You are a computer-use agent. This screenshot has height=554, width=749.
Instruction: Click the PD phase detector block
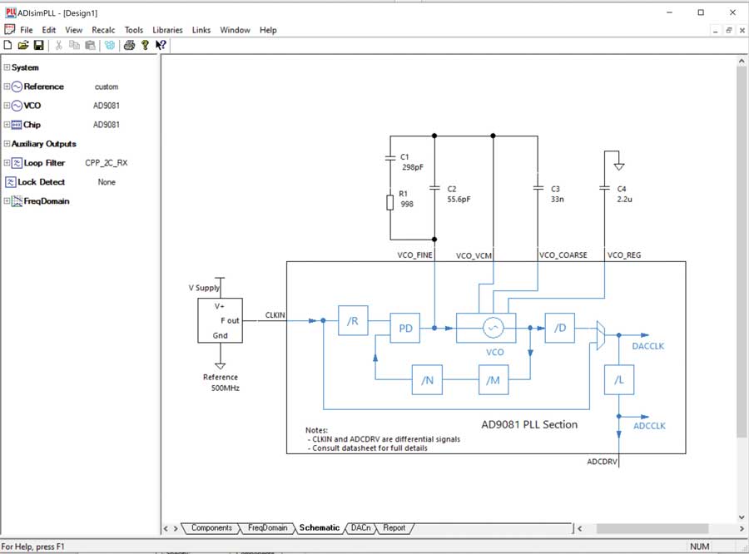(405, 328)
